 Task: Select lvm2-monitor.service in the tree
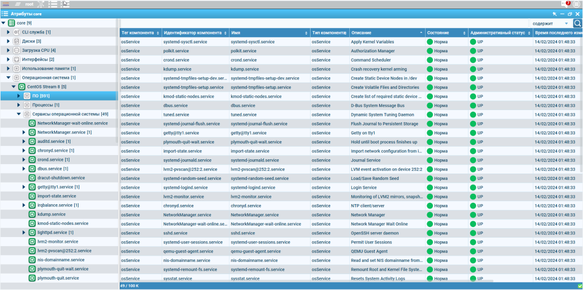58,242
